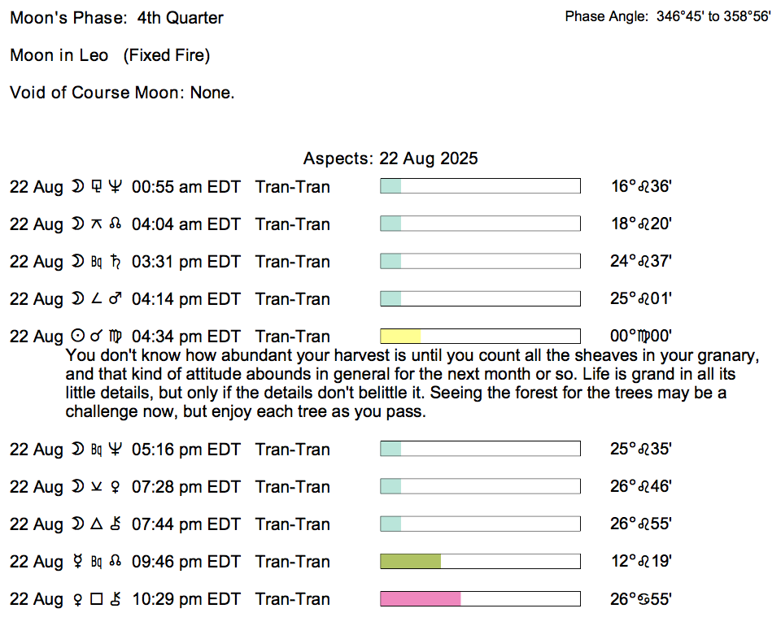Image resolution: width=781 pixels, height=626 pixels.
Task: Click the olive green bar in the 09:46 pm row
Action: (x=411, y=562)
